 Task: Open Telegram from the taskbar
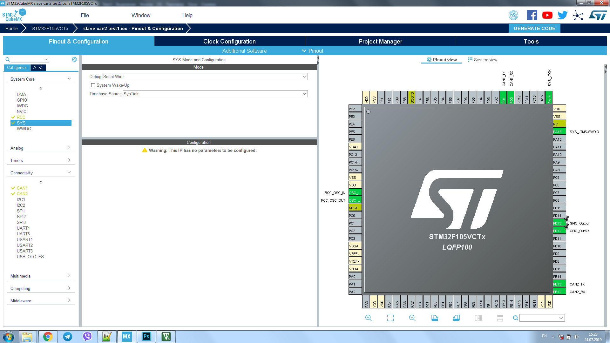point(68,337)
